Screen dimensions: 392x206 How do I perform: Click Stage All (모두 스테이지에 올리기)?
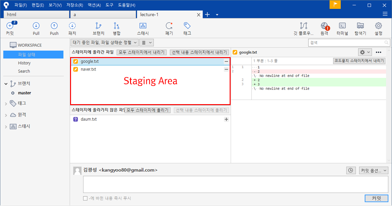coord(148,110)
